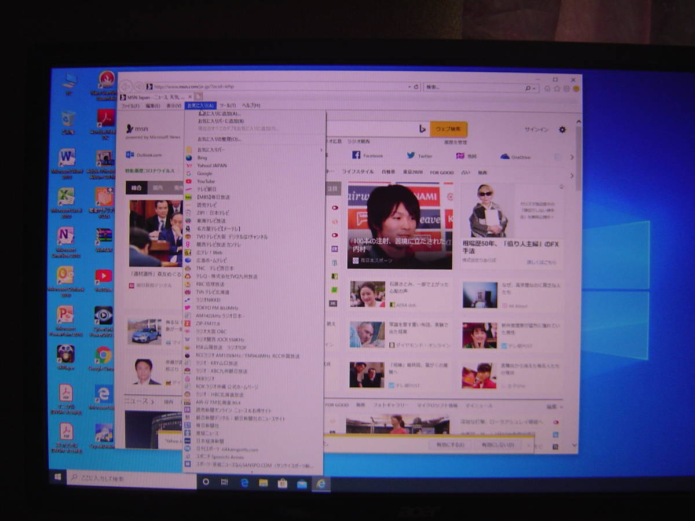Click the Bing search icon
Viewport: 695px width, 521px height.
point(423,129)
